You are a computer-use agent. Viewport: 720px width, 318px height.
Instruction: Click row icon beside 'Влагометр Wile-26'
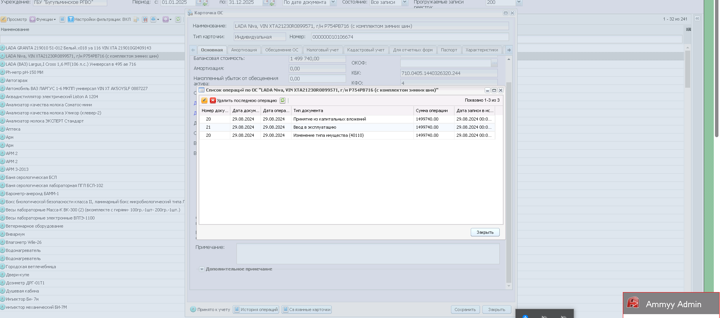2,242
